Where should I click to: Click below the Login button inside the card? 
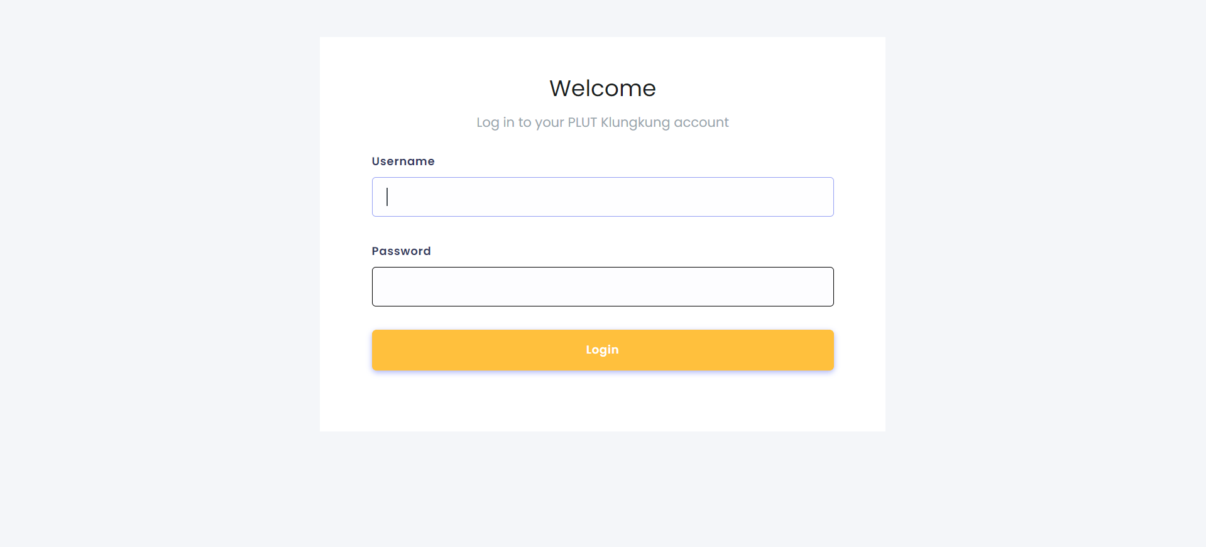(602, 402)
